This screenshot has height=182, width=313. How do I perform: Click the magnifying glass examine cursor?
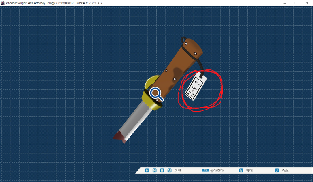pos(156,94)
